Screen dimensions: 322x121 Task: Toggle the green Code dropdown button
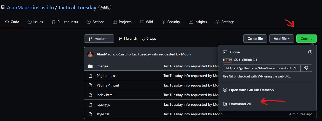[306, 39]
